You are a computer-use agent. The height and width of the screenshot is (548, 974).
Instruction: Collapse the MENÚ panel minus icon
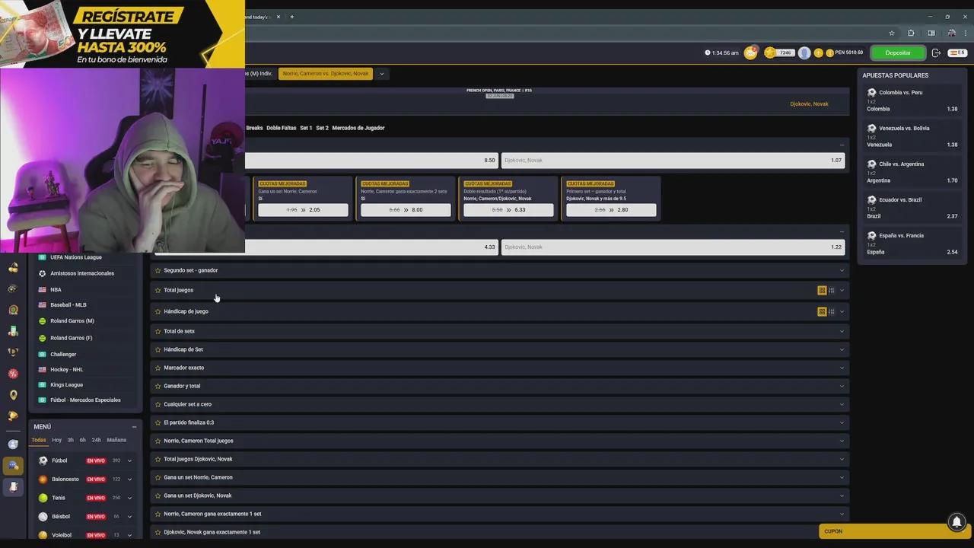(134, 427)
